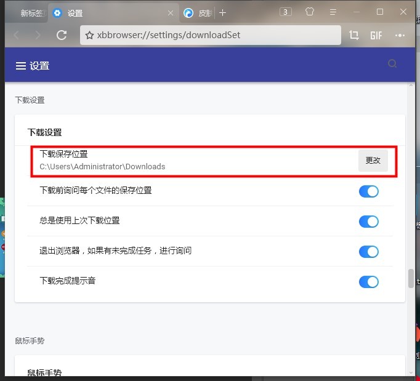The width and height of the screenshot is (420, 381).
Task: Toggle 退出浏览器未完成任务询问 switch
Action: point(368,252)
